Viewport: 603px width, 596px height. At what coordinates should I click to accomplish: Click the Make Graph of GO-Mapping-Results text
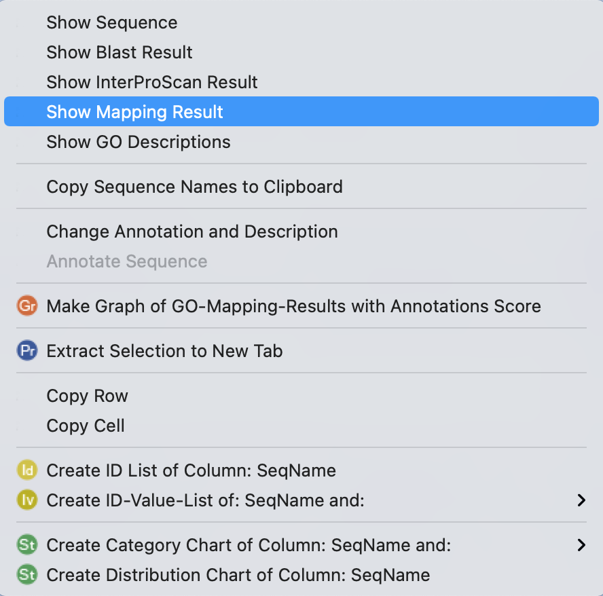coord(293,306)
